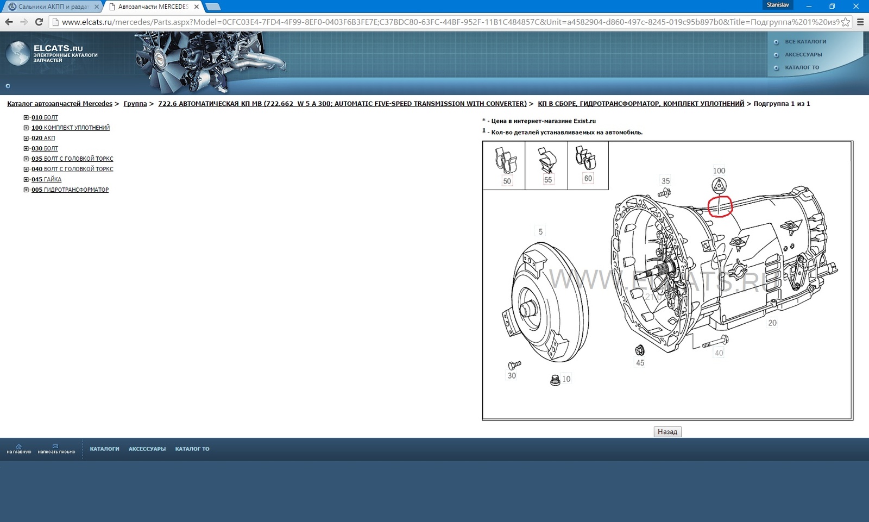869x522 pixels.
Task: Click plug part number 10 in diagram
Action: point(566,379)
